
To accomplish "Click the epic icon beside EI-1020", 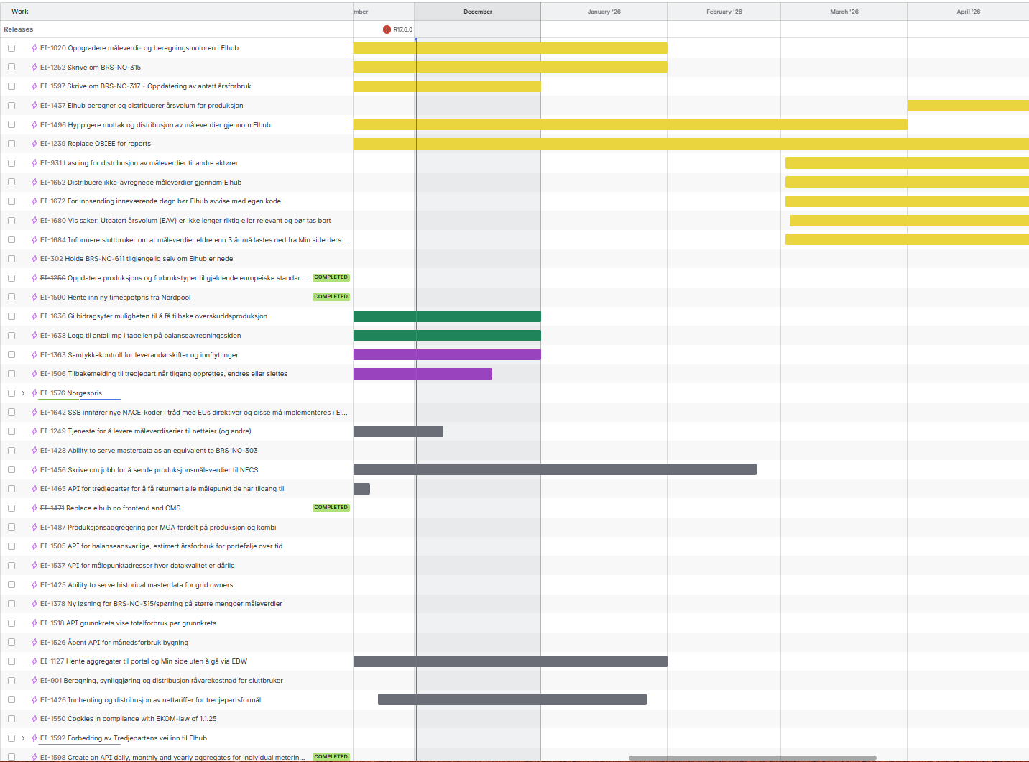I will pos(34,48).
